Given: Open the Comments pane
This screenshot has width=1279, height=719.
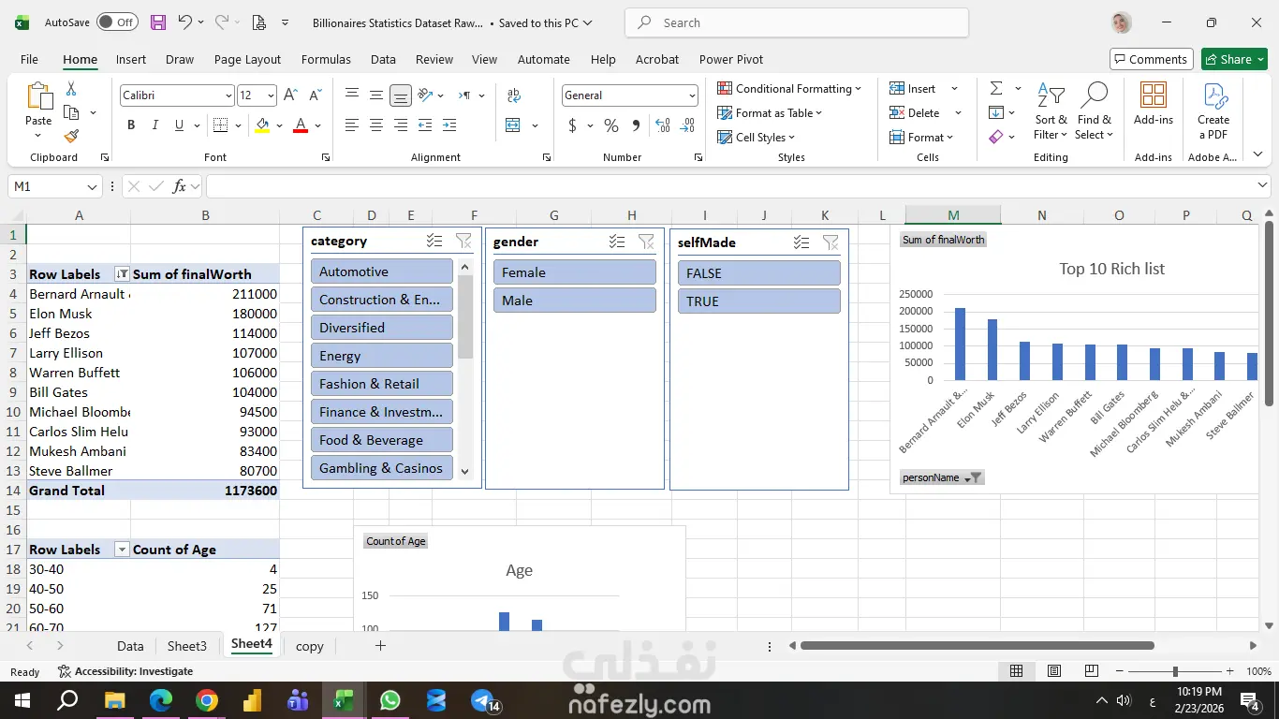Looking at the screenshot, I should coord(1152,59).
